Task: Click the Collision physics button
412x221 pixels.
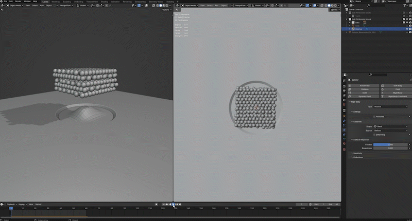Action: pyautogui.click(x=365, y=89)
